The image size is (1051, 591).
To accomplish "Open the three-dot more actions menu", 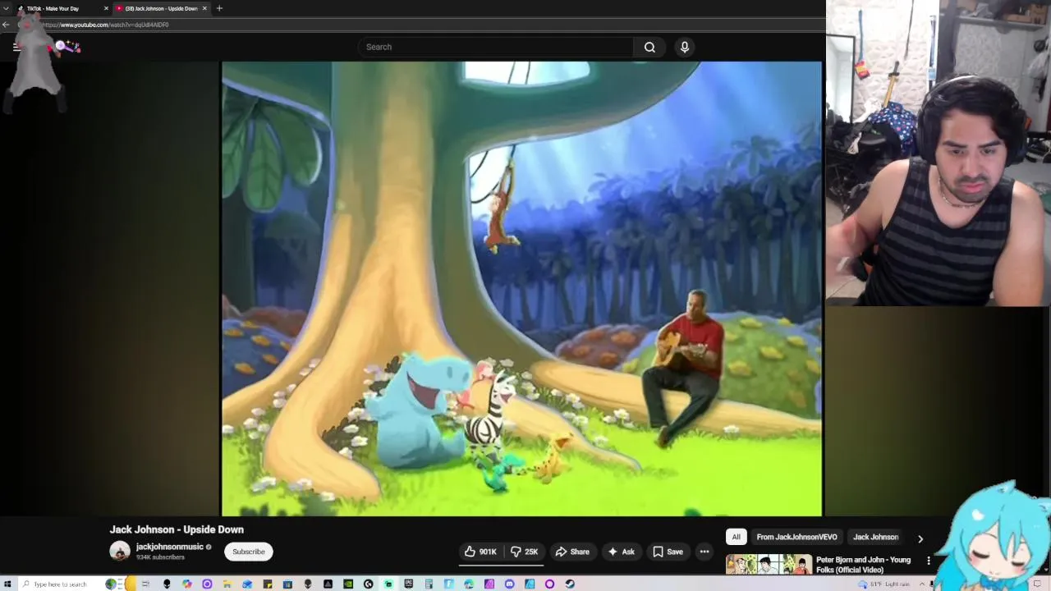I will coord(704,552).
